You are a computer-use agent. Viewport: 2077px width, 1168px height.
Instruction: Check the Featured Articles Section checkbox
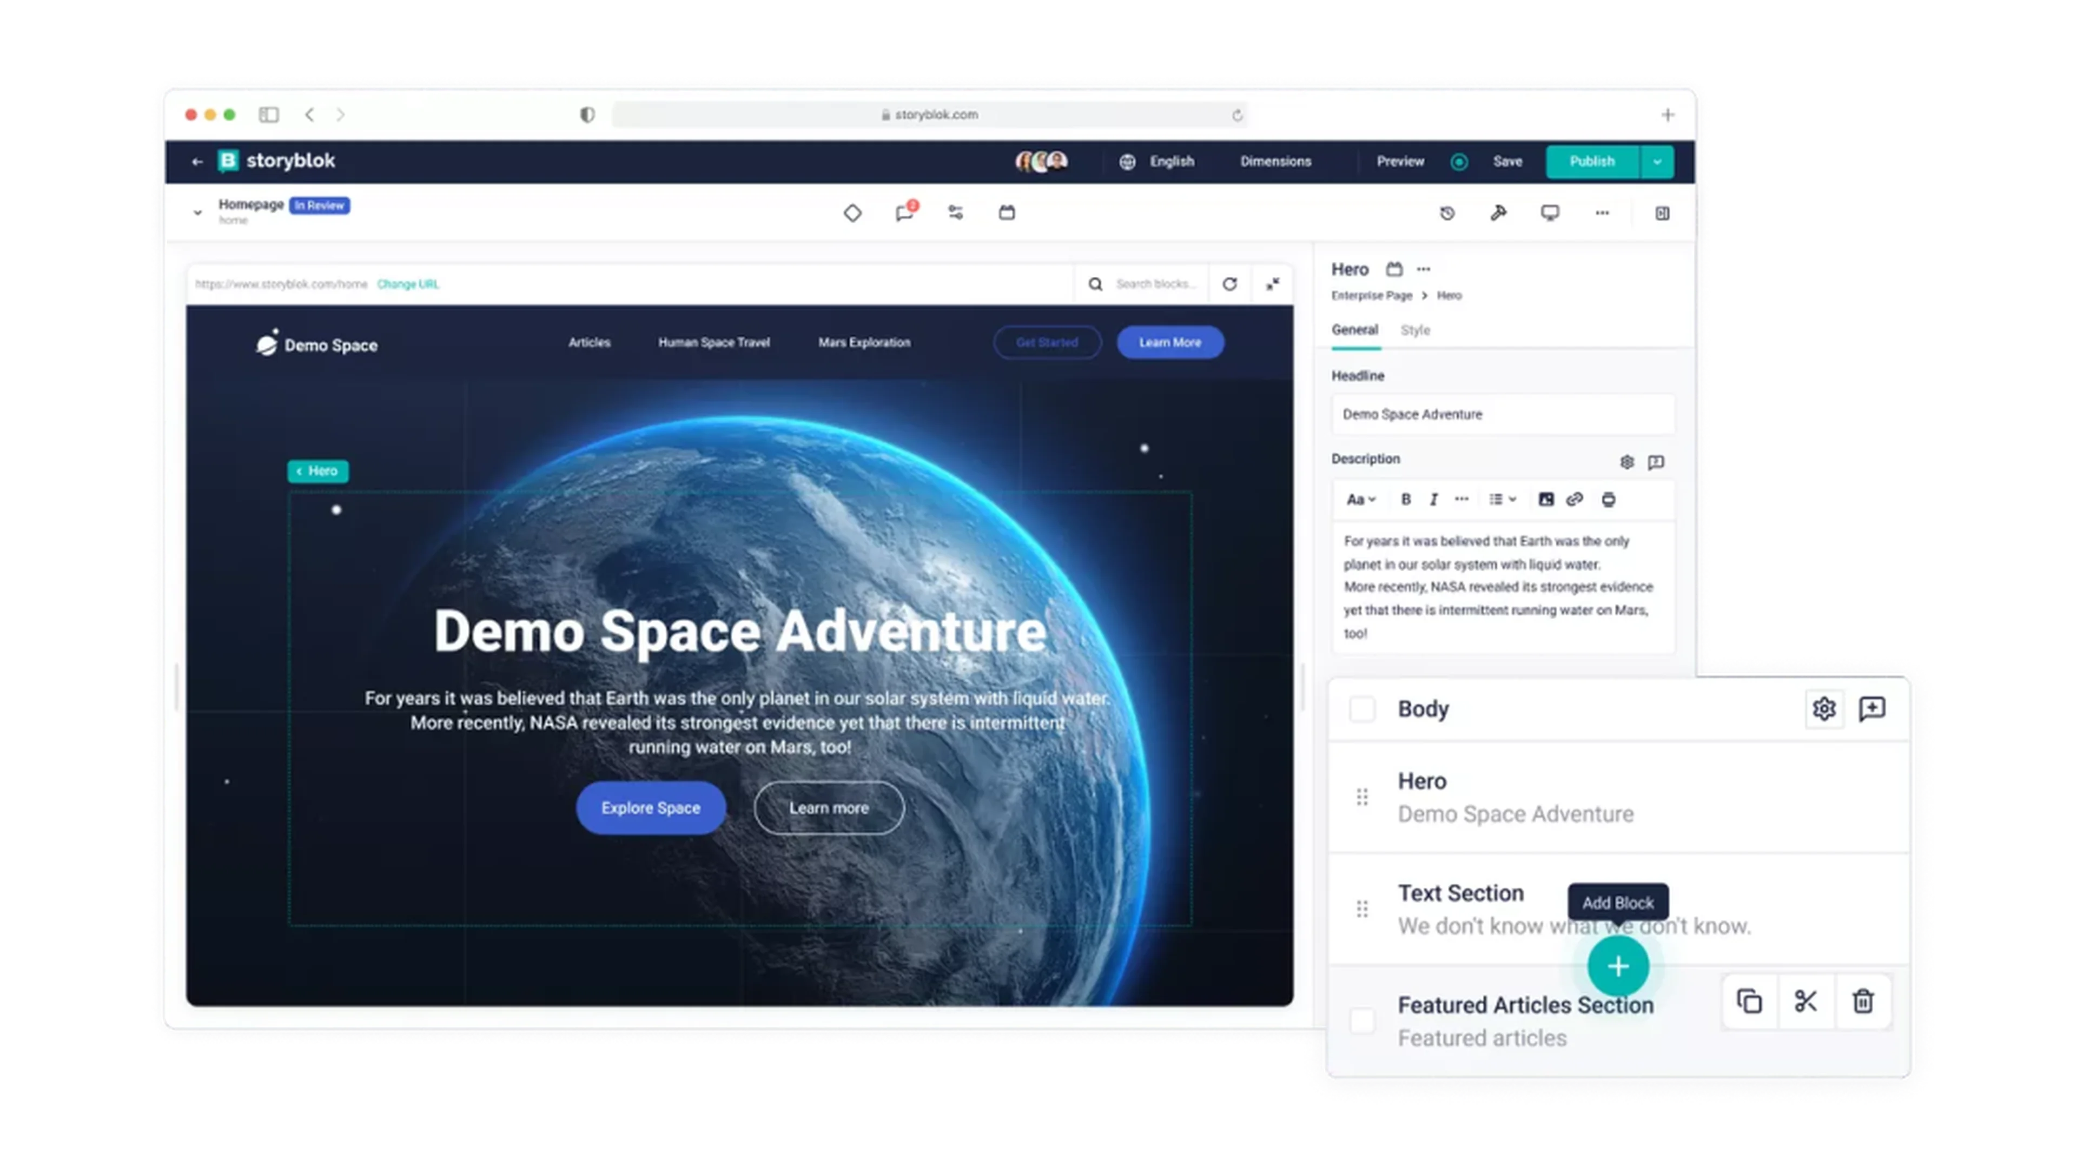[x=1362, y=1020]
